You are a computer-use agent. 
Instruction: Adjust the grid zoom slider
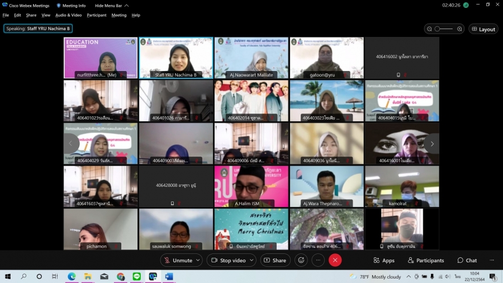pyautogui.click(x=444, y=29)
